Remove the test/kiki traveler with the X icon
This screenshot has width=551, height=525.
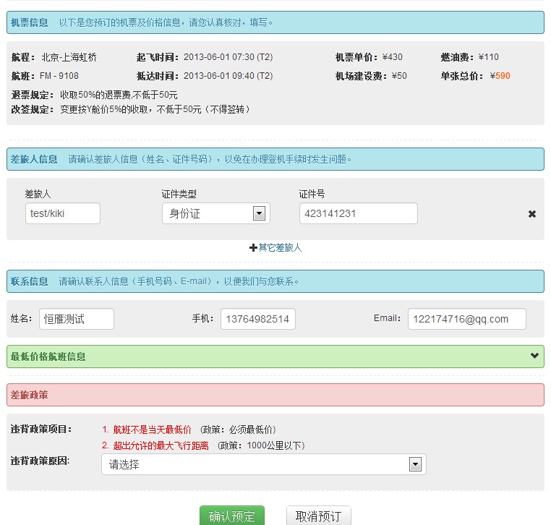coord(532,214)
